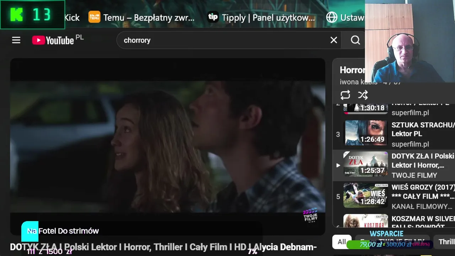Select the "Thrill..." filter chip
Viewport: 455px width, 256px height.
(444, 242)
